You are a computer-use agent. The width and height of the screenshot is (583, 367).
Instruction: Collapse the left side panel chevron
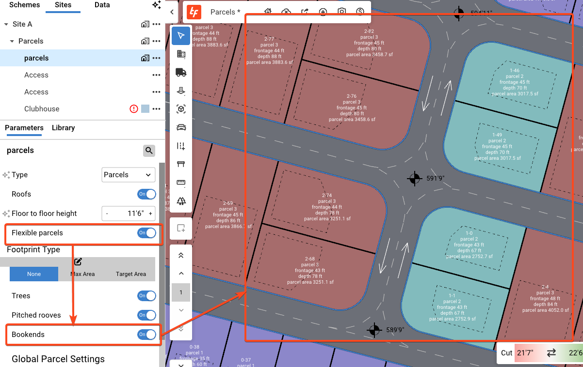[172, 13]
